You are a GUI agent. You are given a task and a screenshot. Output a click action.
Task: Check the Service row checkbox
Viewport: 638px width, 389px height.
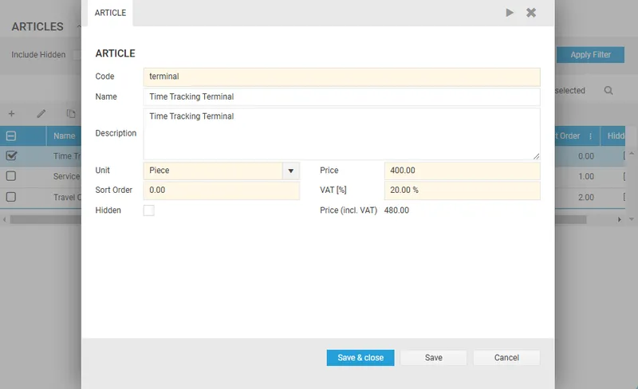click(x=11, y=176)
